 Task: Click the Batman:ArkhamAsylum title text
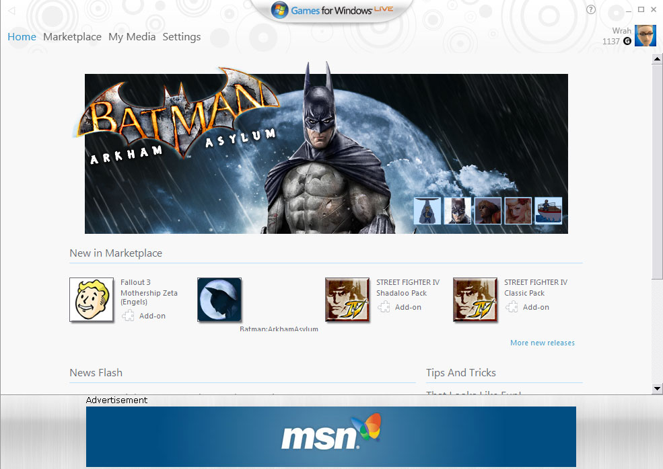point(279,329)
